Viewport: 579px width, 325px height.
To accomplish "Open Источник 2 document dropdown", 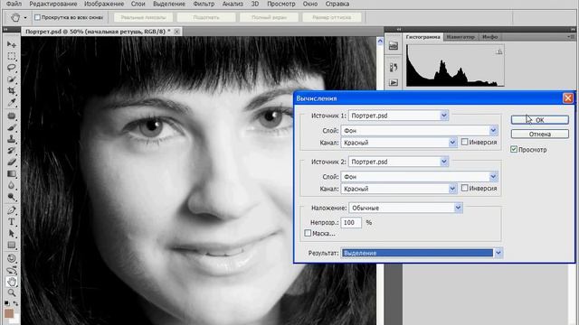I will coord(398,162).
